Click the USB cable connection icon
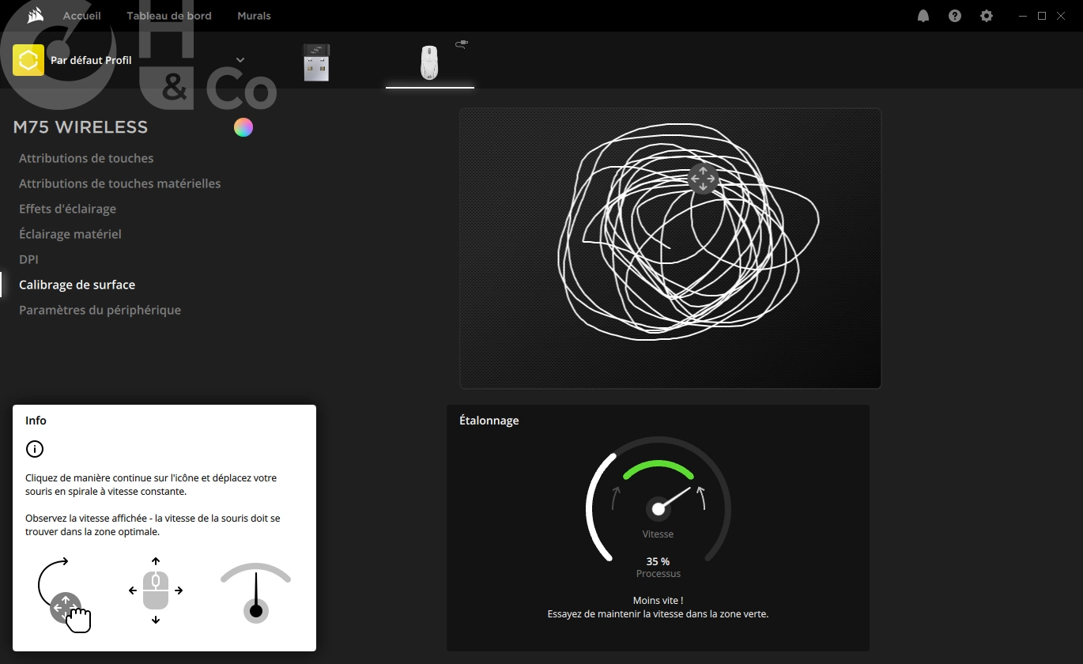This screenshot has width=1083, height=664. [x=462, y=44]
